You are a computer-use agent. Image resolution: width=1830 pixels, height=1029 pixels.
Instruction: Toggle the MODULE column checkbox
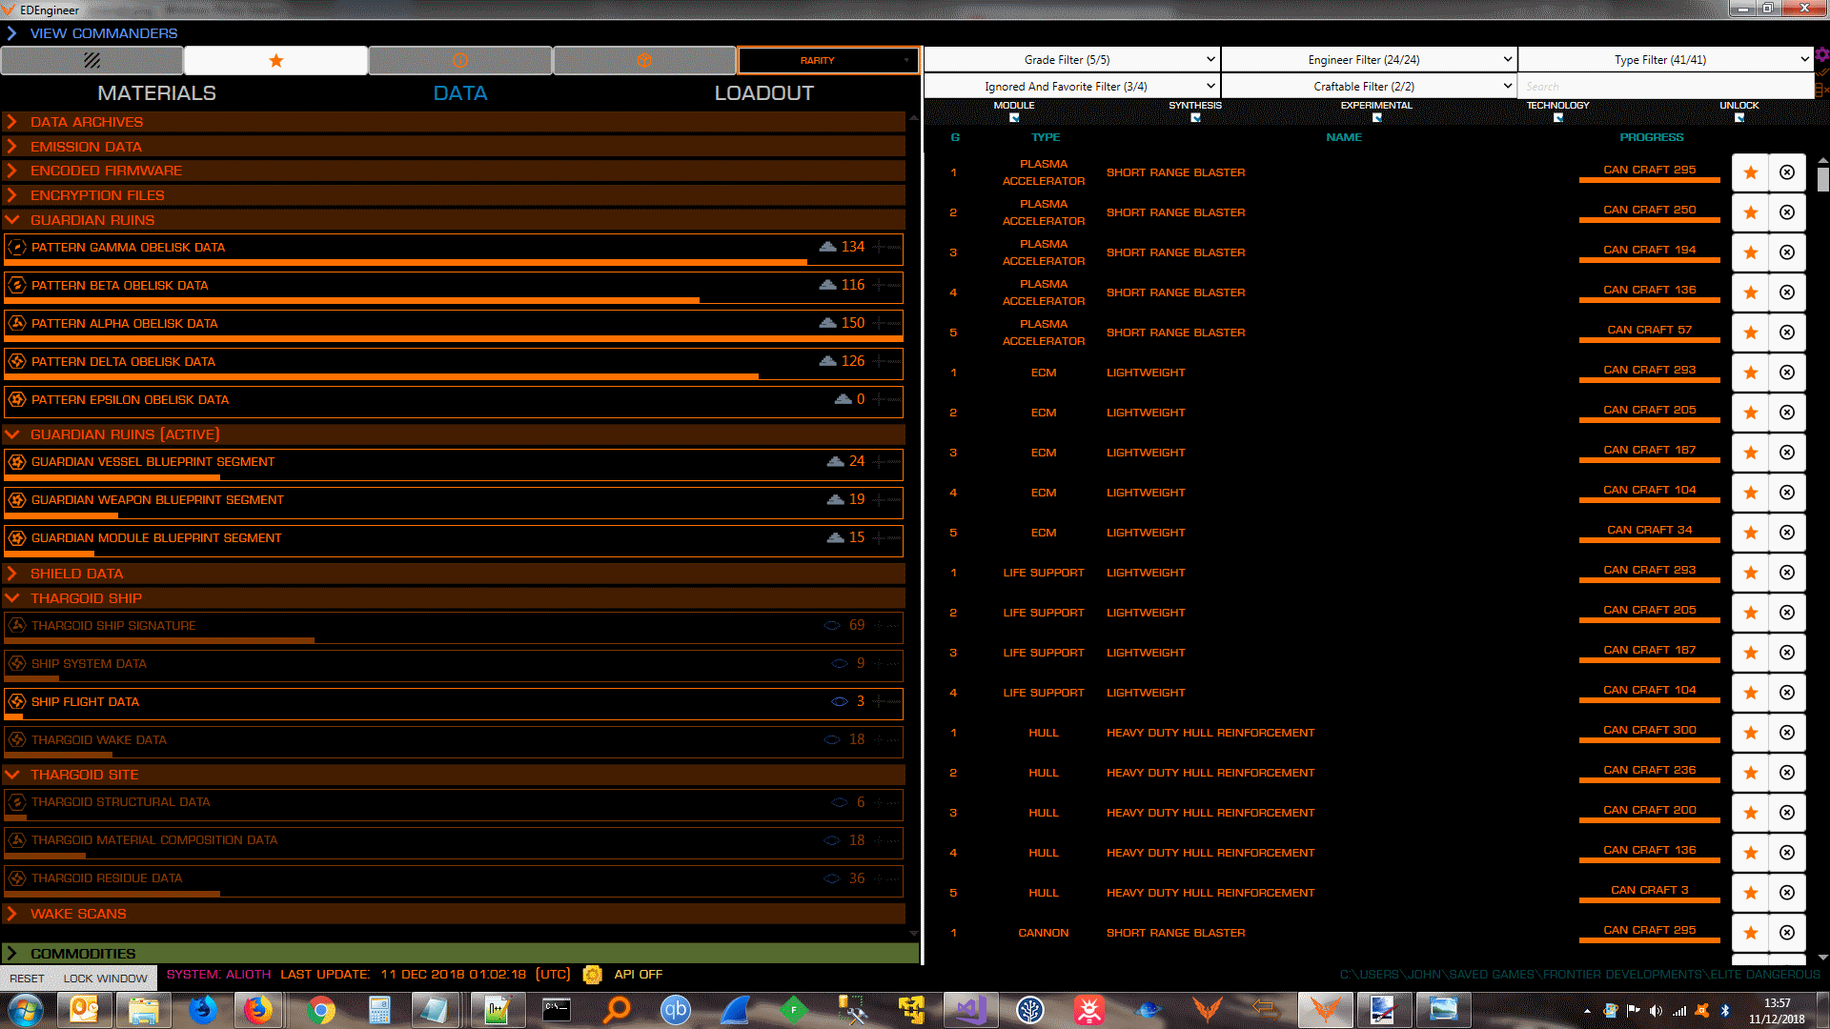click(1015, 116)
